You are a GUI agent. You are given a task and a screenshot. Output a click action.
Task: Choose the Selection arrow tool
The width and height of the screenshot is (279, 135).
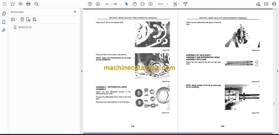tap(126, 4)
